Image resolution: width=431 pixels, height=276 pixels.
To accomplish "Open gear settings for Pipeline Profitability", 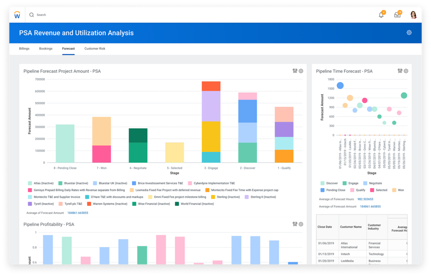I will [301, 224].
